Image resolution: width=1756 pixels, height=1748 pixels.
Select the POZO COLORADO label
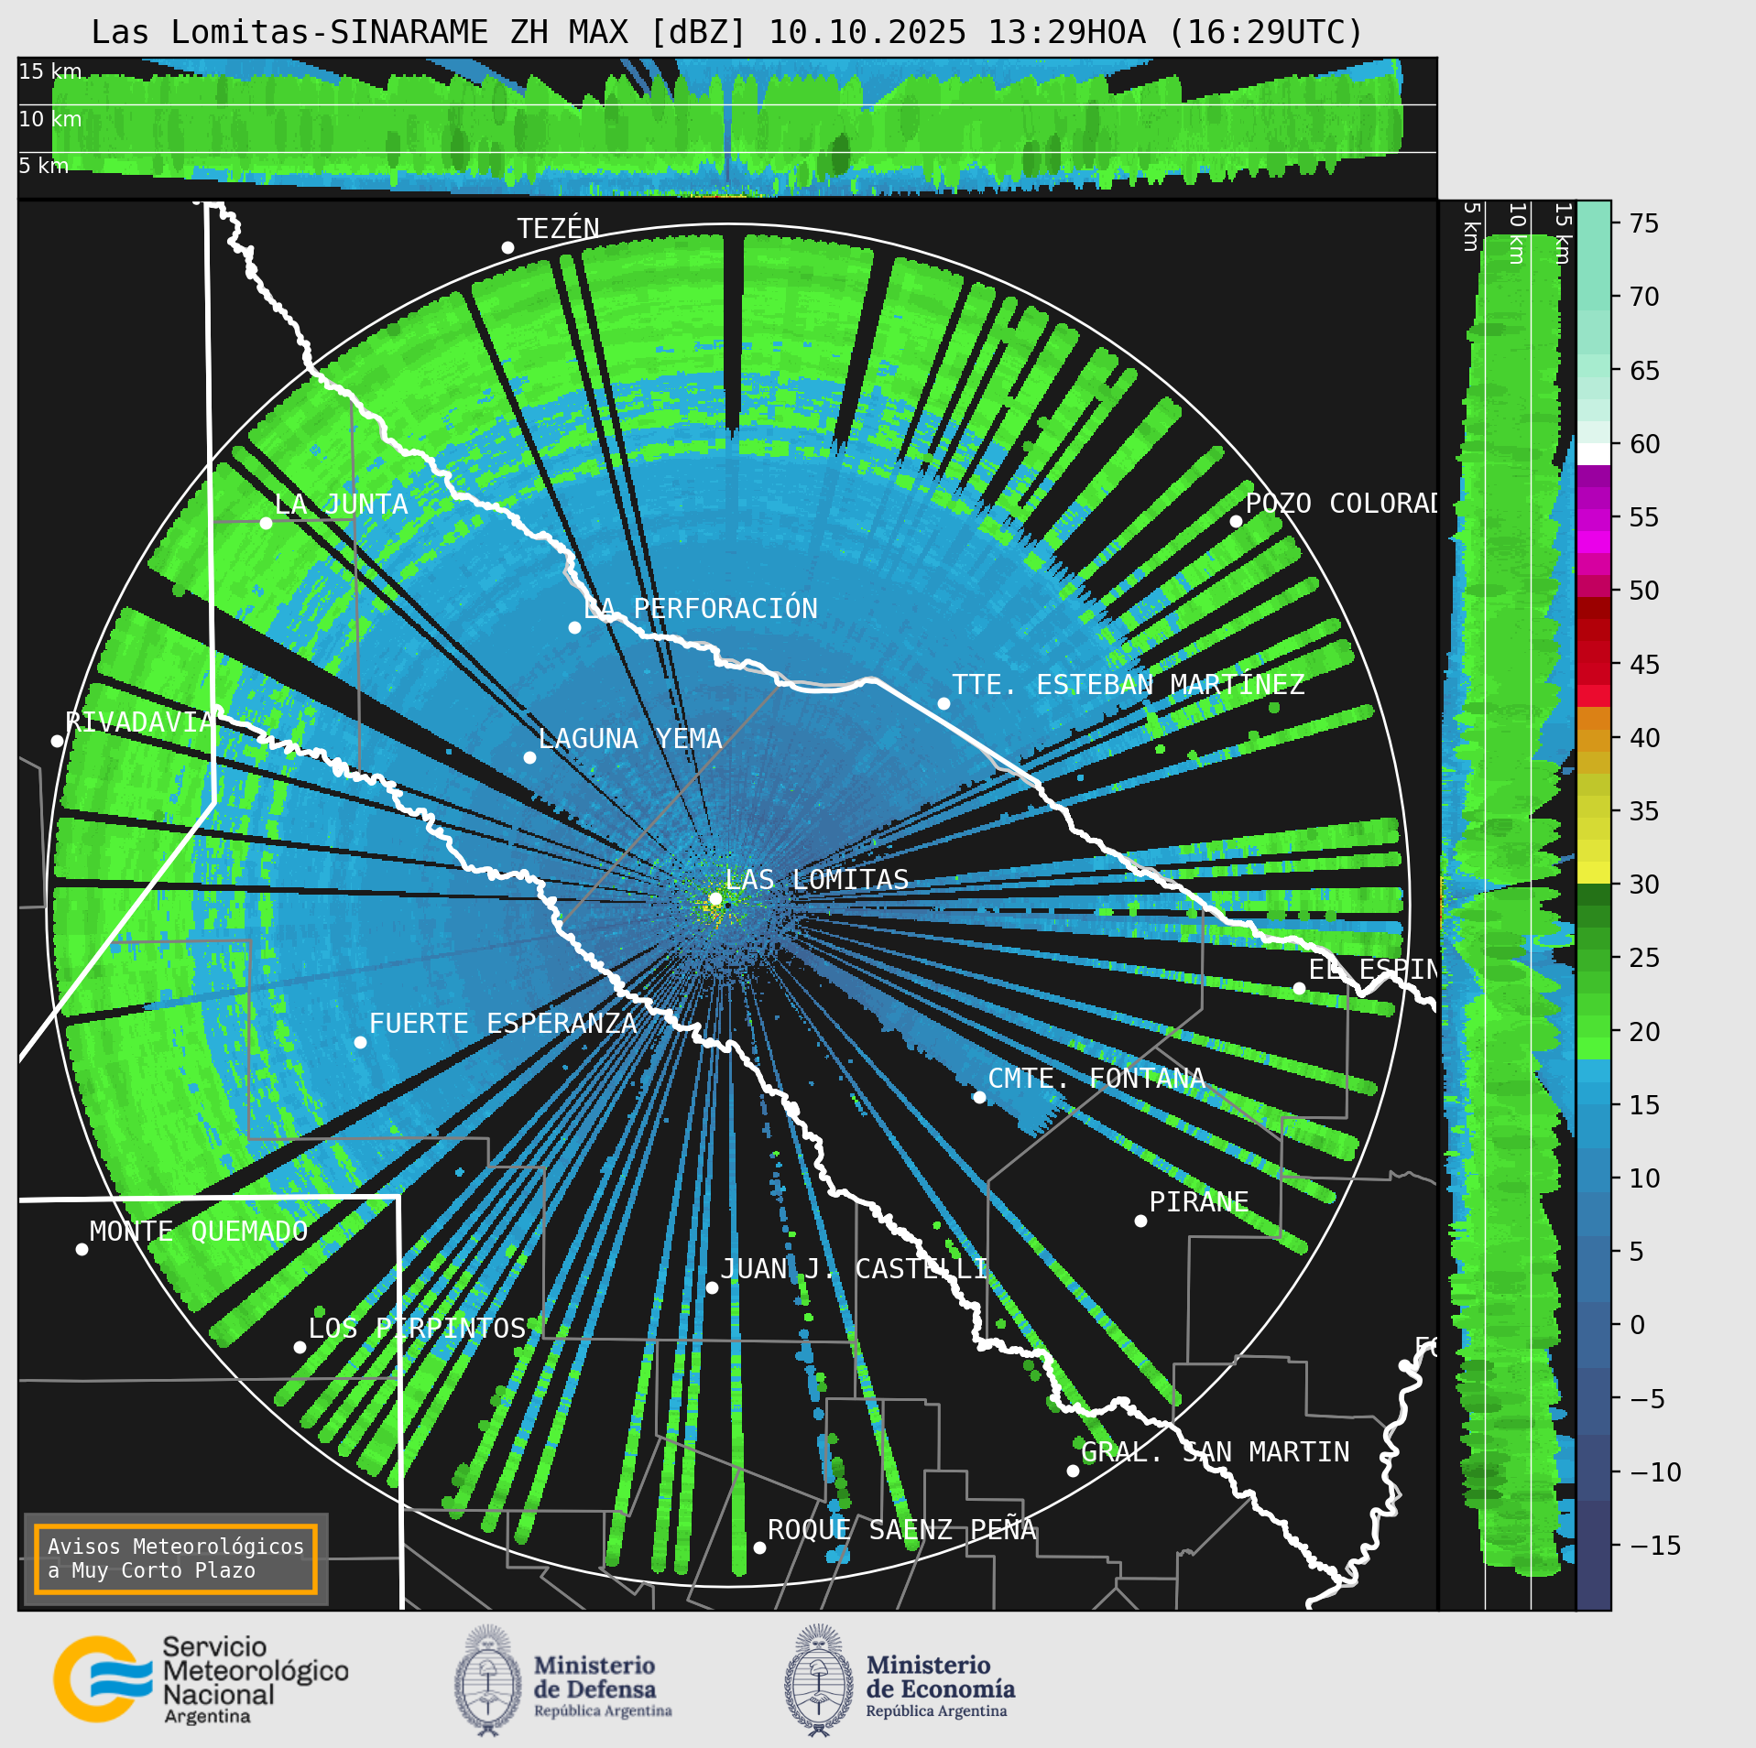coord(1341,504)
